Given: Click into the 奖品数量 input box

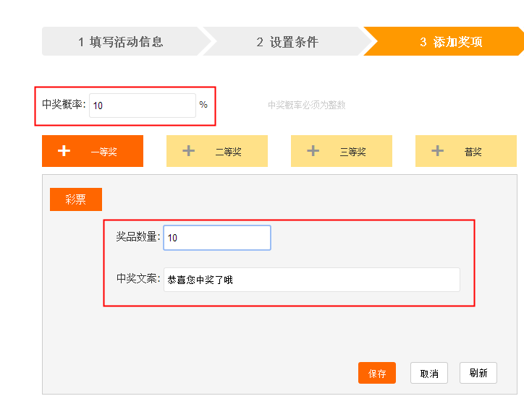Looking at the screenshot, I should pyautogui.click(x=217, y=238).
